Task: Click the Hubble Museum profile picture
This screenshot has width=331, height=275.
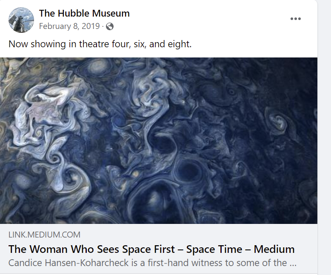Action: (x=21, y=20)
